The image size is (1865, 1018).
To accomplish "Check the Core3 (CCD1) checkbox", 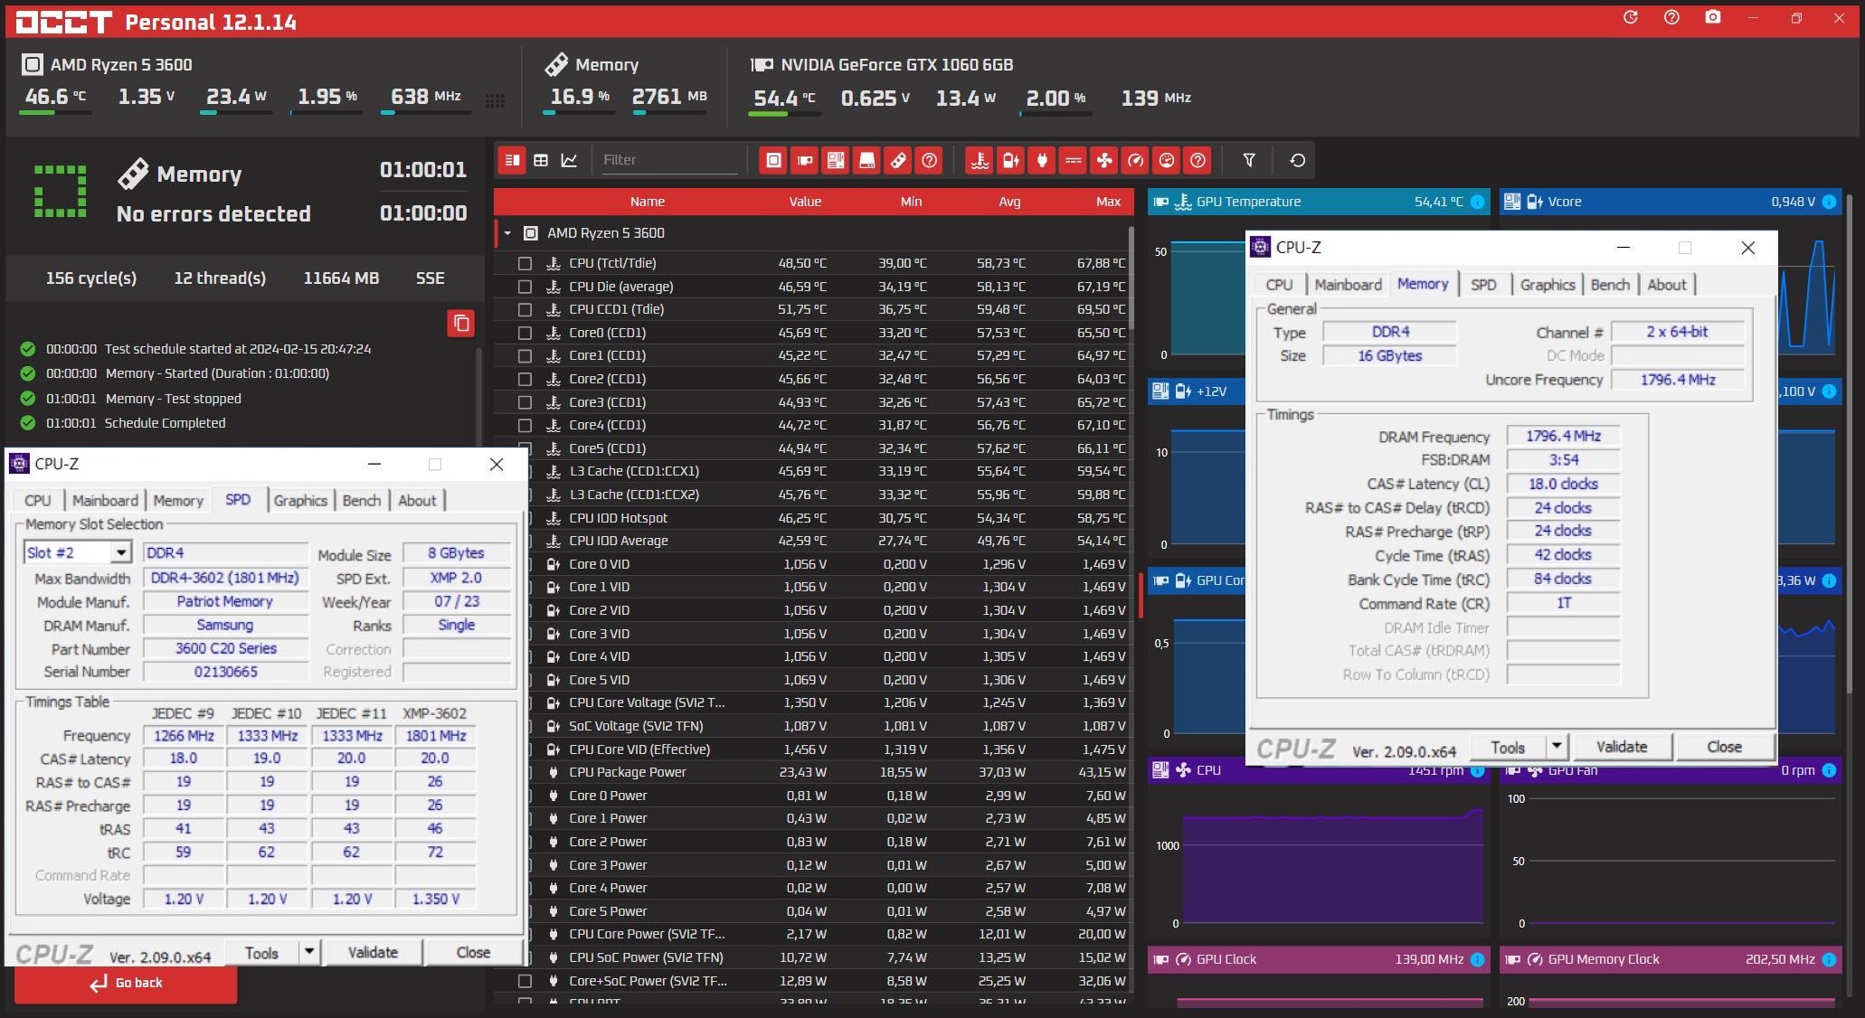I will 525,402.
